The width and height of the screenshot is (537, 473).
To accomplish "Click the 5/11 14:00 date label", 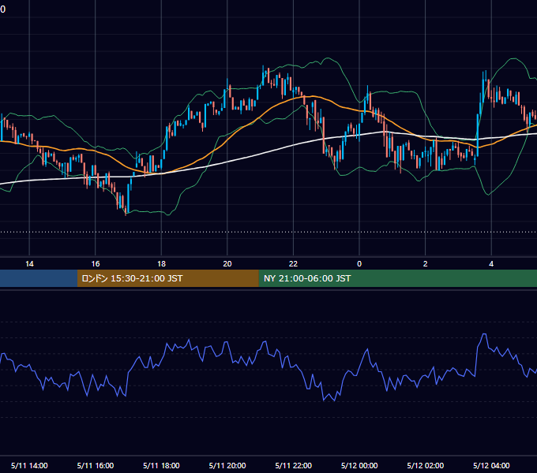I will point(29,465).
